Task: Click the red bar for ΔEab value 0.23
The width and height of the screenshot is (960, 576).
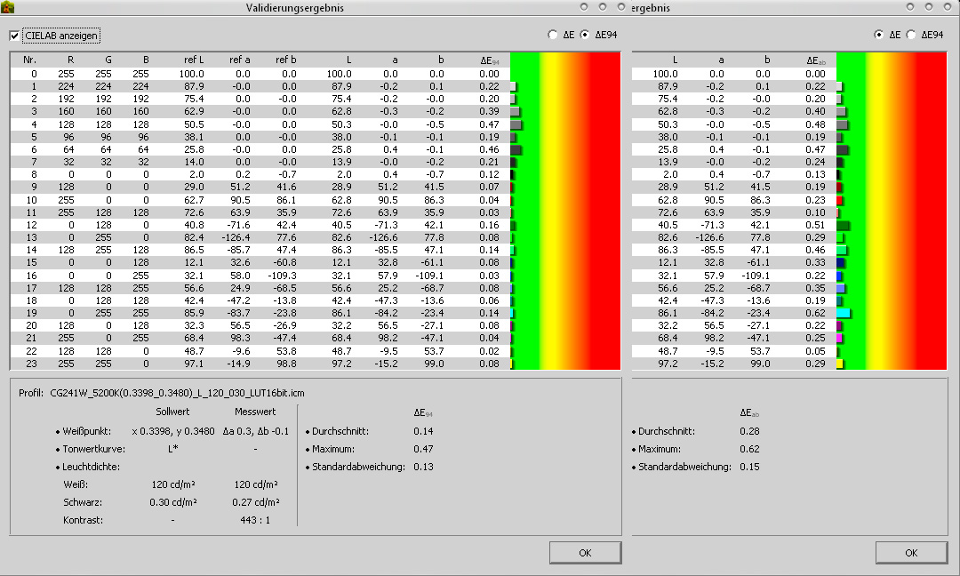Action: (839, 201)
